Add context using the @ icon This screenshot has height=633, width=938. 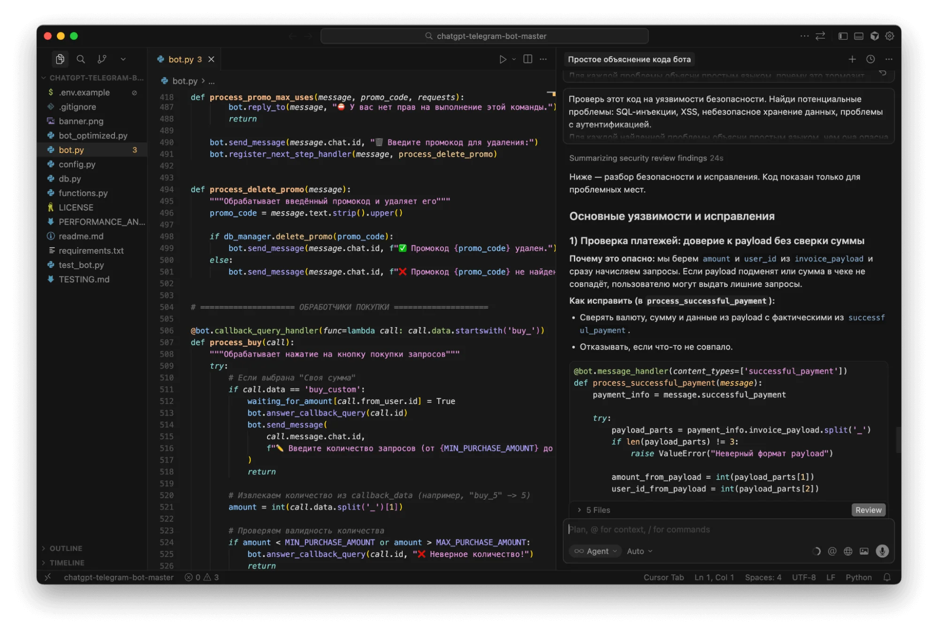[832, 551]
